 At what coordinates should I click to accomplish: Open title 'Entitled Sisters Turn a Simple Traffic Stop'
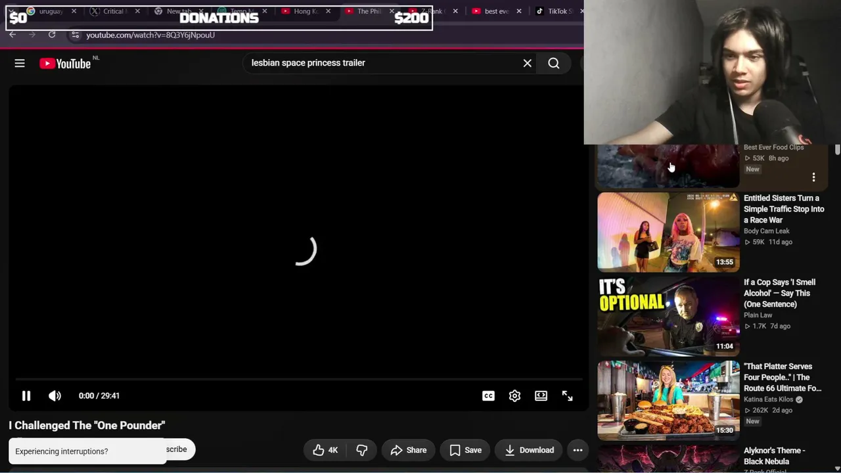(784, 209)
